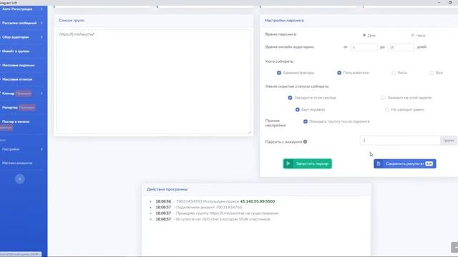Toggle the Был недавно checkbox
Screen dimensions: 458x257
pyautogui.click(x=298, y=109)
